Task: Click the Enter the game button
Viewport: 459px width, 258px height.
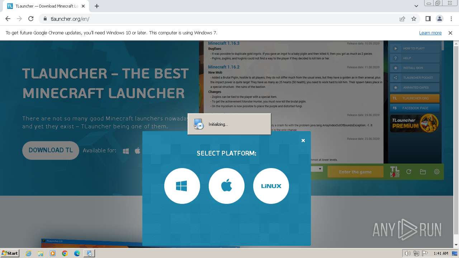Action: (x=355, y=172)
